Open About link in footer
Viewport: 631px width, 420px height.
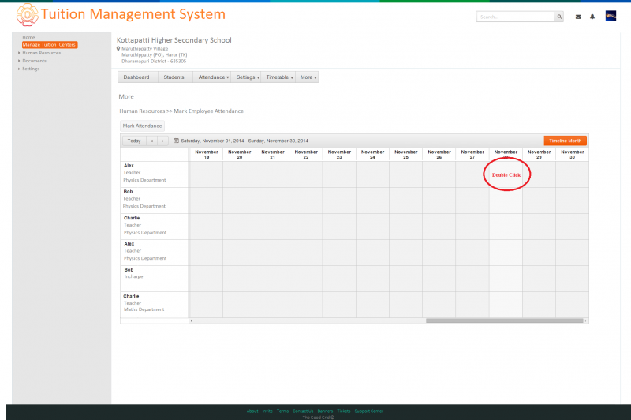tap(252, 411)
